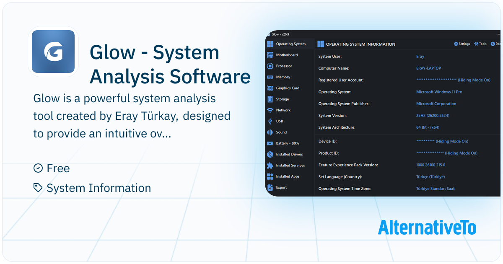Image resolution: width=503 pixels, height=264 pixels.
Task: Select the Sound waveform icon
Action: [270, 132]
